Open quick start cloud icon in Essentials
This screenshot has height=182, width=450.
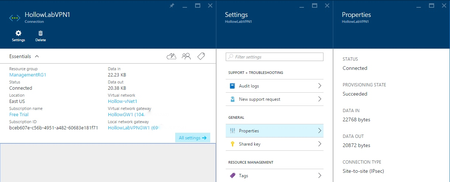172,56
